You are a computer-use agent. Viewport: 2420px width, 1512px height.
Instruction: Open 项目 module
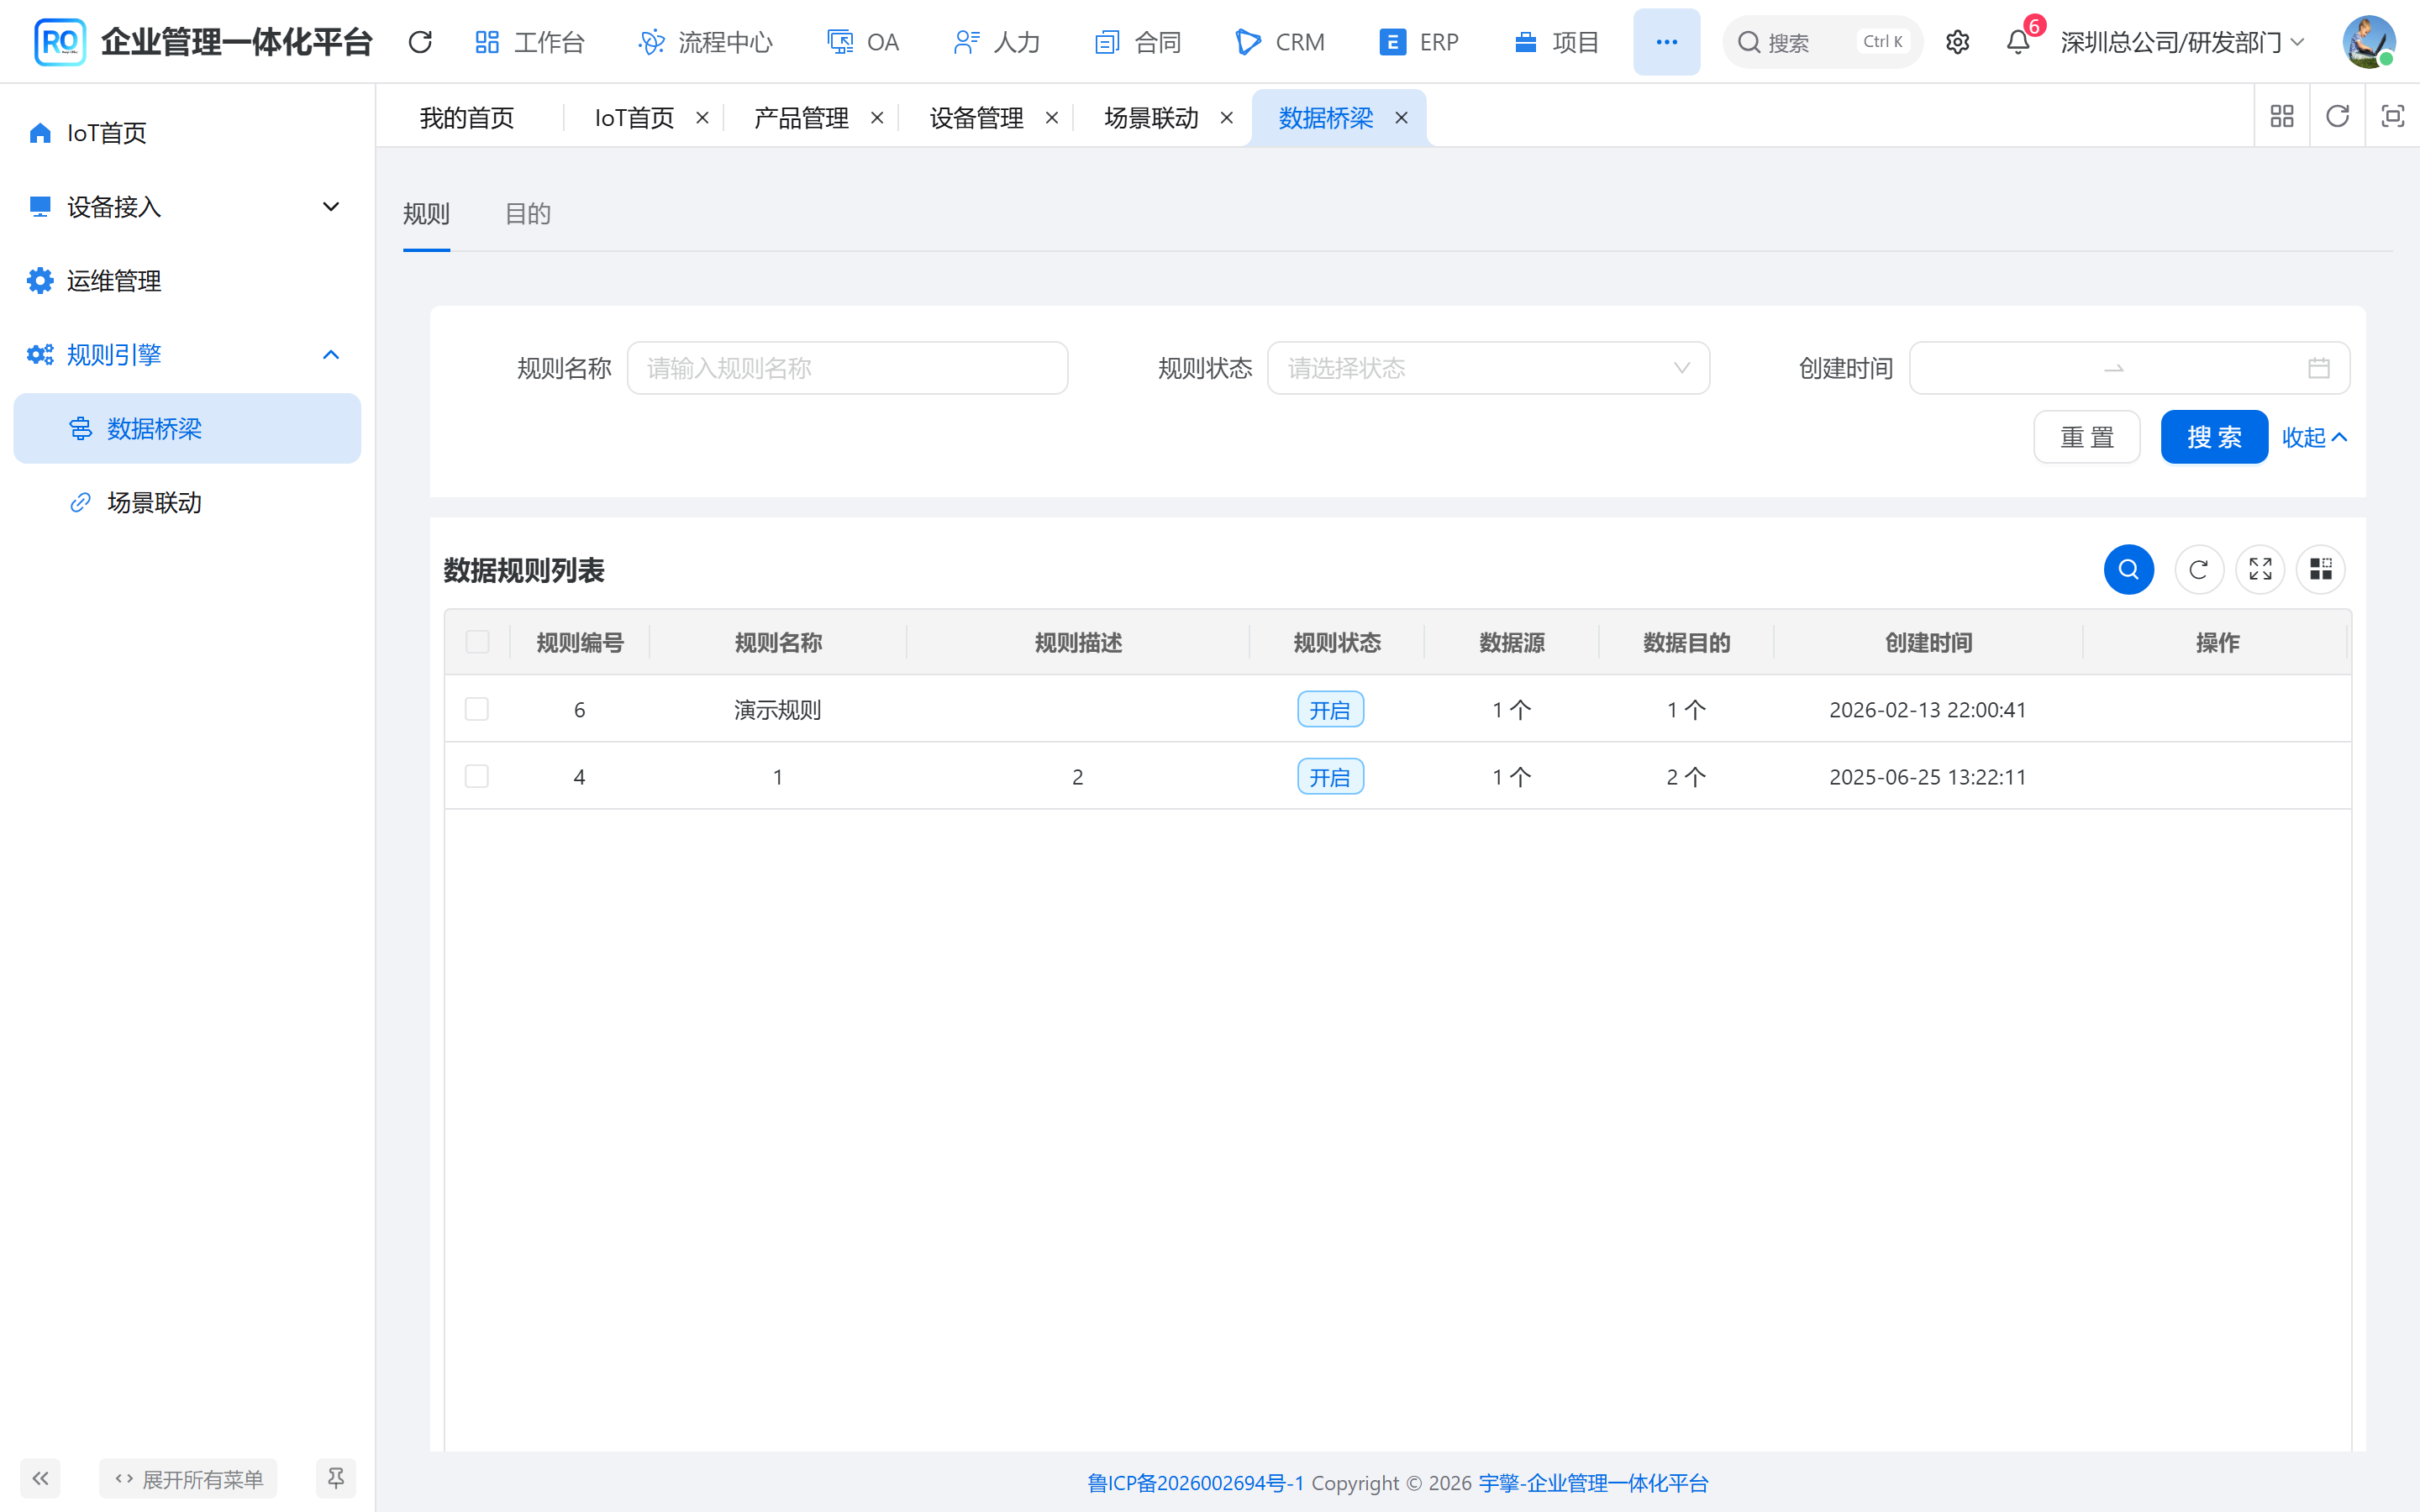[1556, 42]
